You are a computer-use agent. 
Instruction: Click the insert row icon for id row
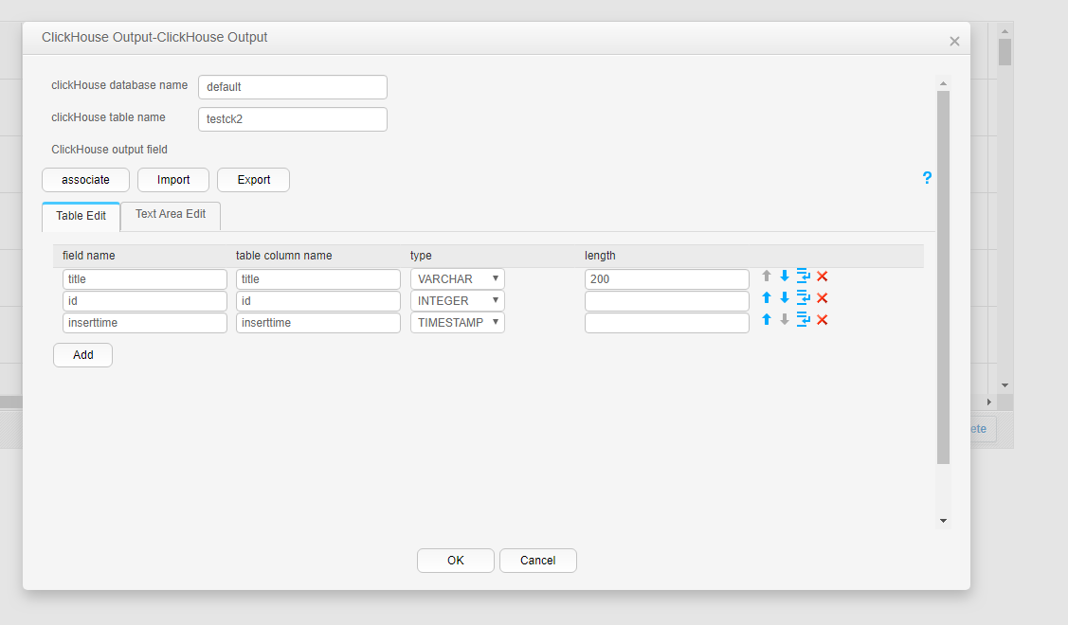(803, 297)
